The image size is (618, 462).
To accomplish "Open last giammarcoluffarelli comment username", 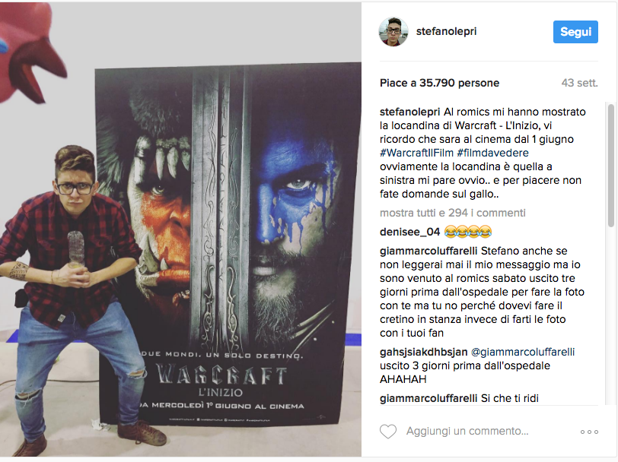I will tap(428, 398).
